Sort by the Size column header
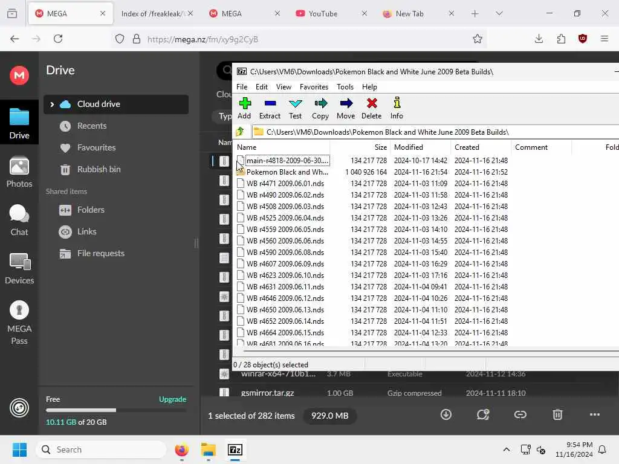619x464 pixels. tap(361, 147)
